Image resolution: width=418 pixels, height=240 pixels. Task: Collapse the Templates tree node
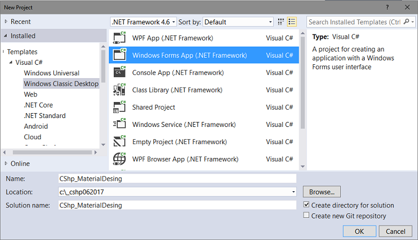pos(3,52)
